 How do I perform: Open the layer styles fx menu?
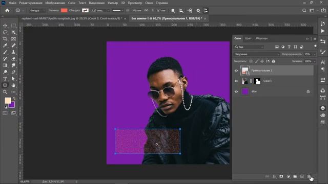point(275,176)
